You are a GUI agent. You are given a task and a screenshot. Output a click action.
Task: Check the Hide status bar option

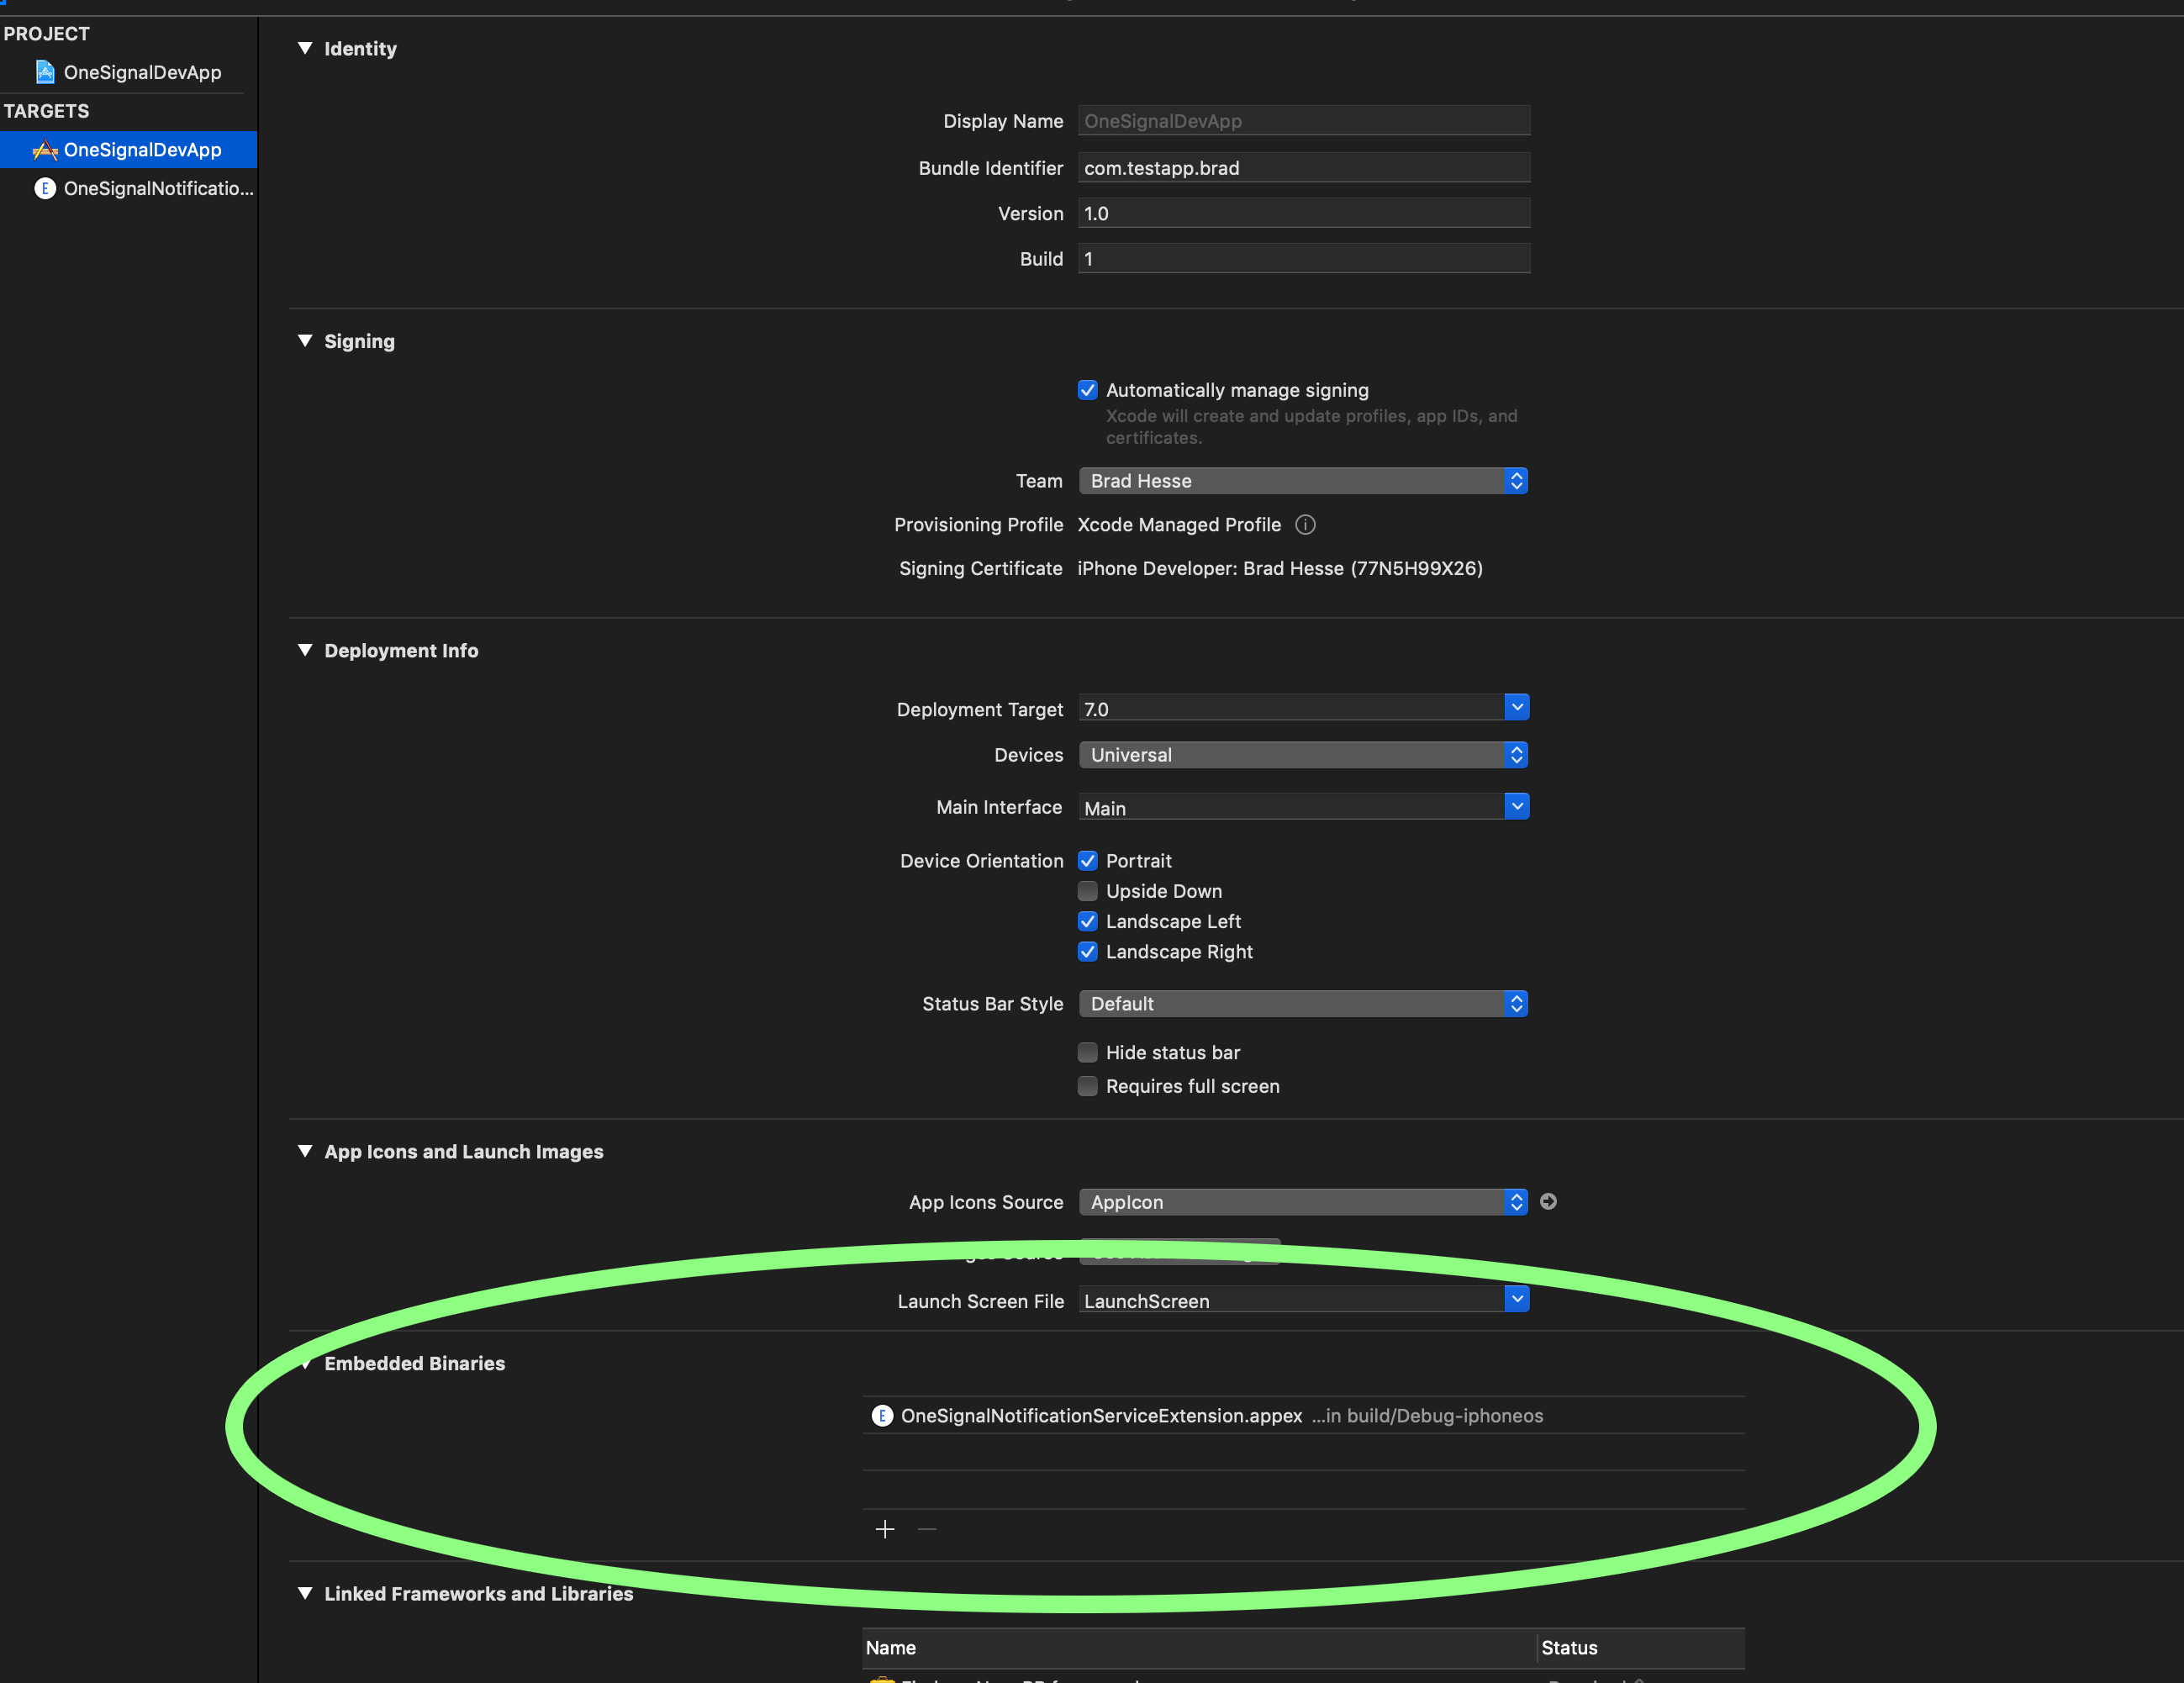pos(1088,1052)
